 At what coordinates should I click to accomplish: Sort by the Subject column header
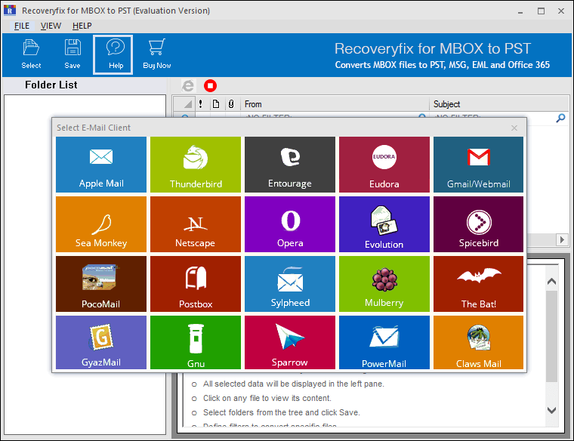[x=499, y=104]
